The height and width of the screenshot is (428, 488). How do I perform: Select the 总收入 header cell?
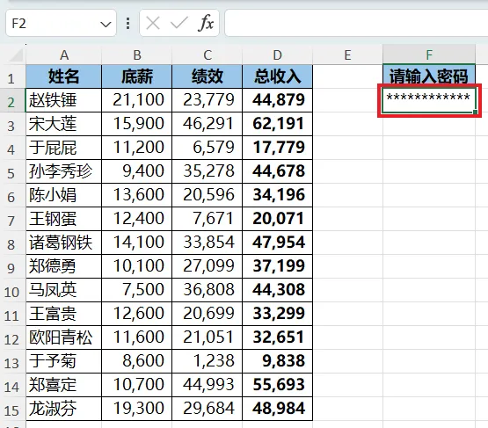[x=277, y=76]
